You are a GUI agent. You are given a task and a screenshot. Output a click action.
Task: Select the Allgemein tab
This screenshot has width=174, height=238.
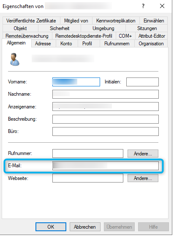[x=16, y=43]
